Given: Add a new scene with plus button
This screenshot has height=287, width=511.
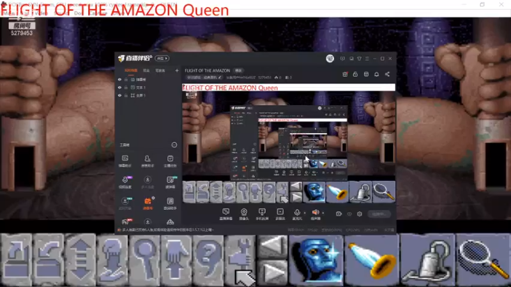Looking at the screenshot, I should (177, 70).
